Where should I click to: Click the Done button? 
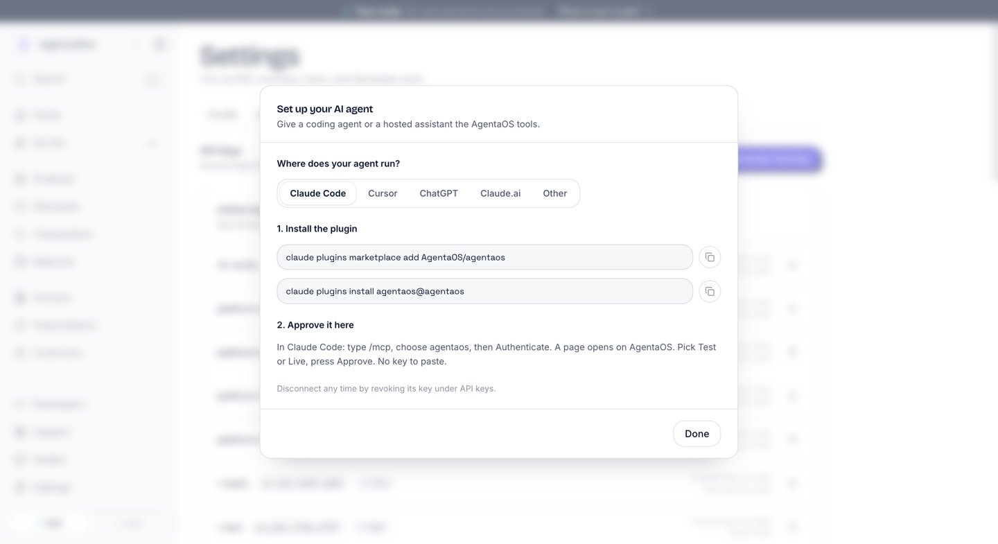point(697,434)
